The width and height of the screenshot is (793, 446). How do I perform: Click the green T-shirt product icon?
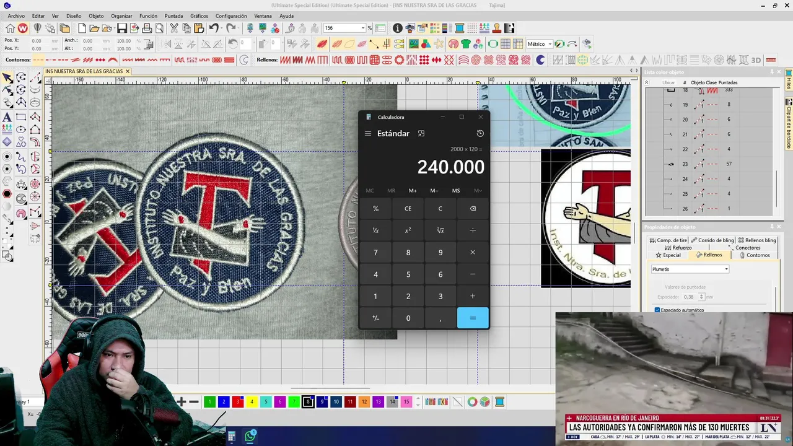point(465,44)
